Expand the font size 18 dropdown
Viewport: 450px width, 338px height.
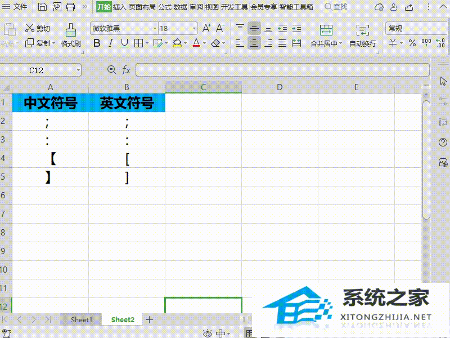pos(193,28)
